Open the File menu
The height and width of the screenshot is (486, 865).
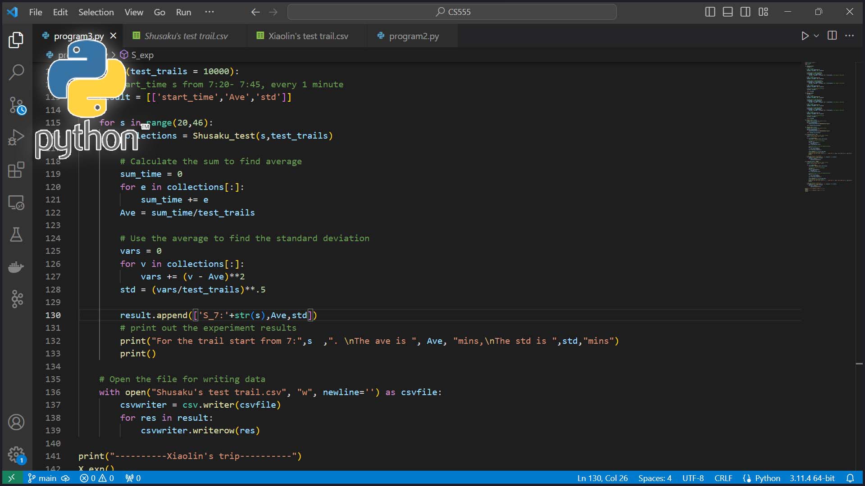(36, 12)
